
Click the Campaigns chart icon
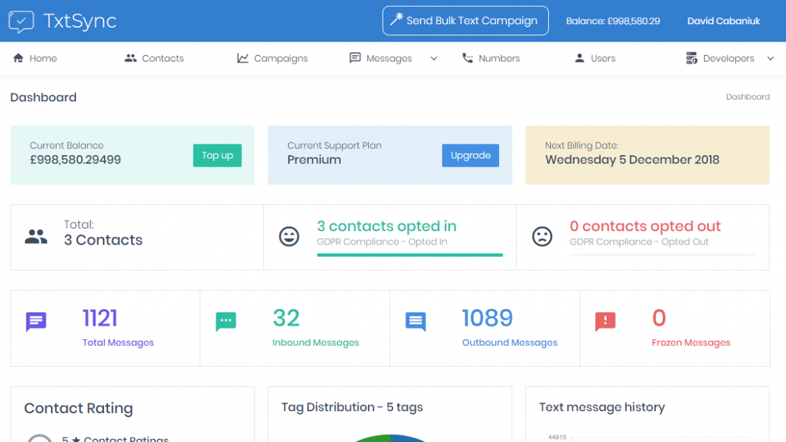pyautogui.click(x=242, y=58)
